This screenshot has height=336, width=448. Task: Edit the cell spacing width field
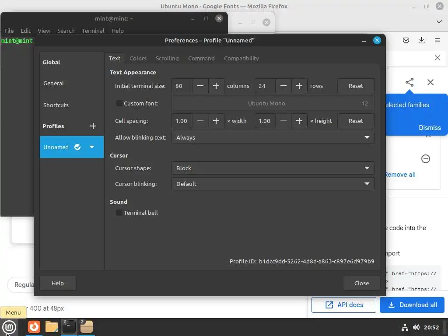(x=182, y=121)
